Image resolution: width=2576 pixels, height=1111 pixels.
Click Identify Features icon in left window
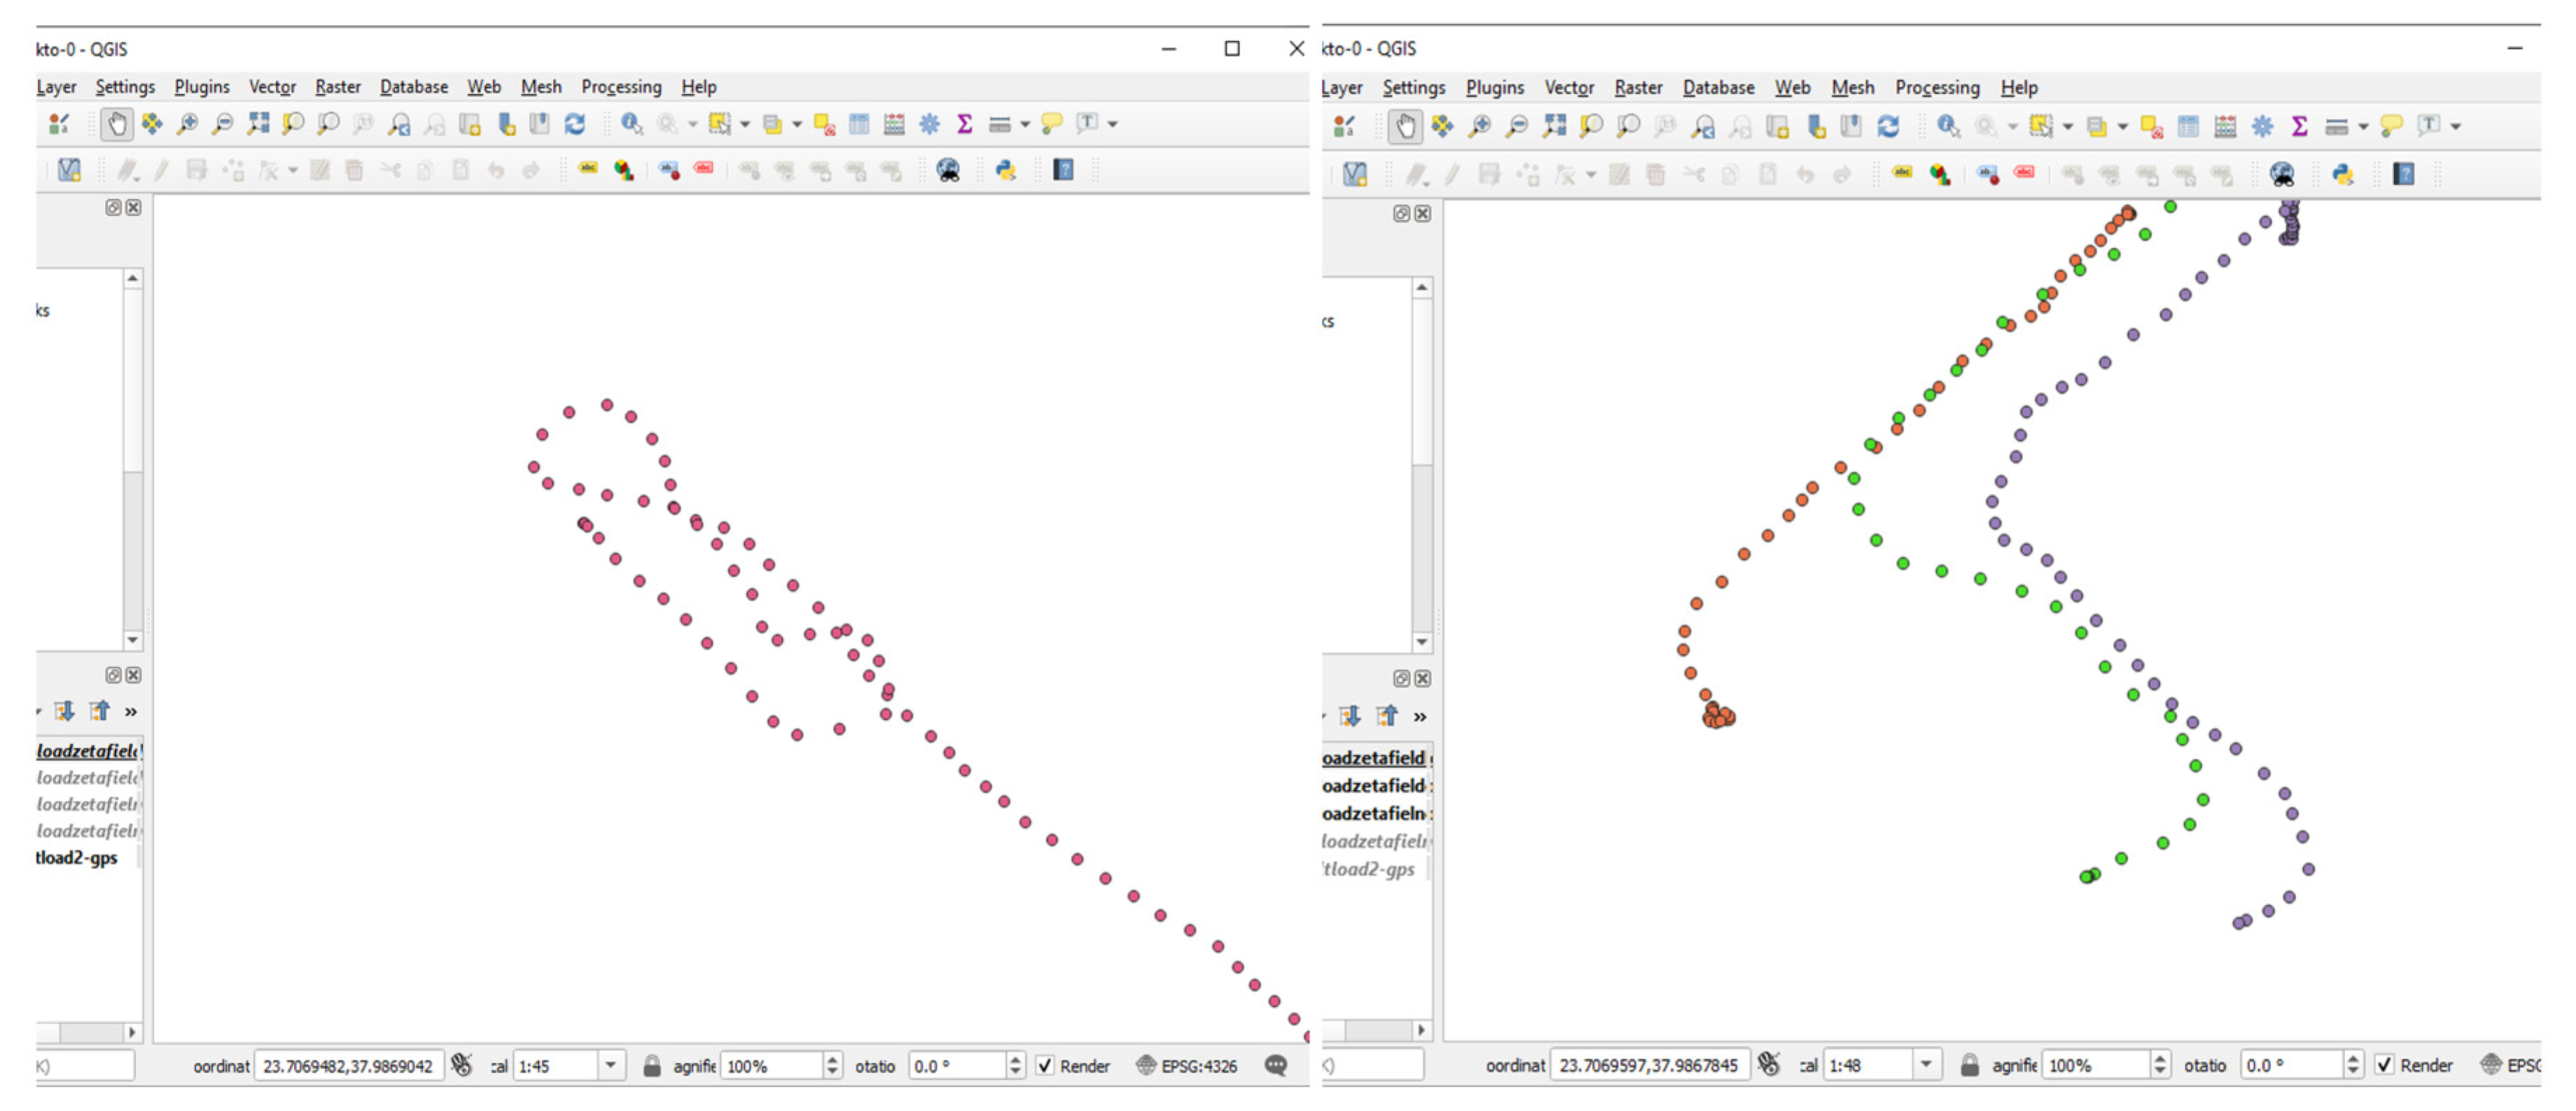click(631, 124)
